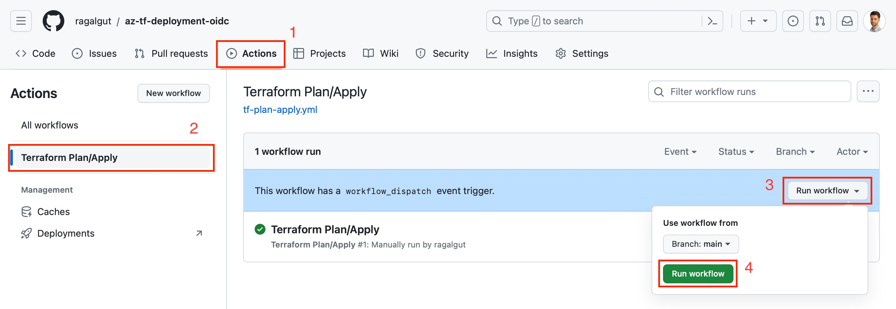
Task: View your issues icon in header
Action: tap(793, 21)
